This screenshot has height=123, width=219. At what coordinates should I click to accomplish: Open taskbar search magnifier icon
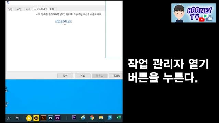coord(9,118)
